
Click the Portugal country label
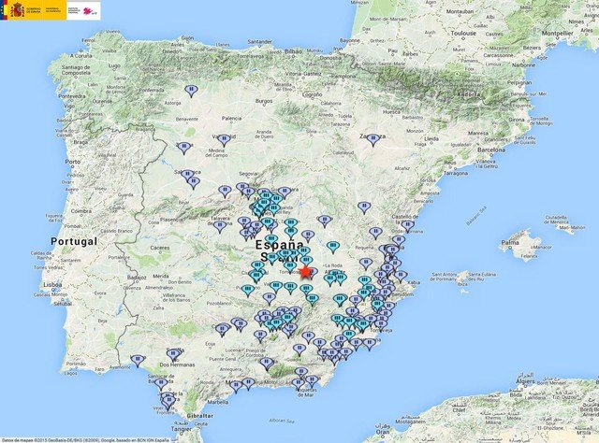tap(73, 241)
